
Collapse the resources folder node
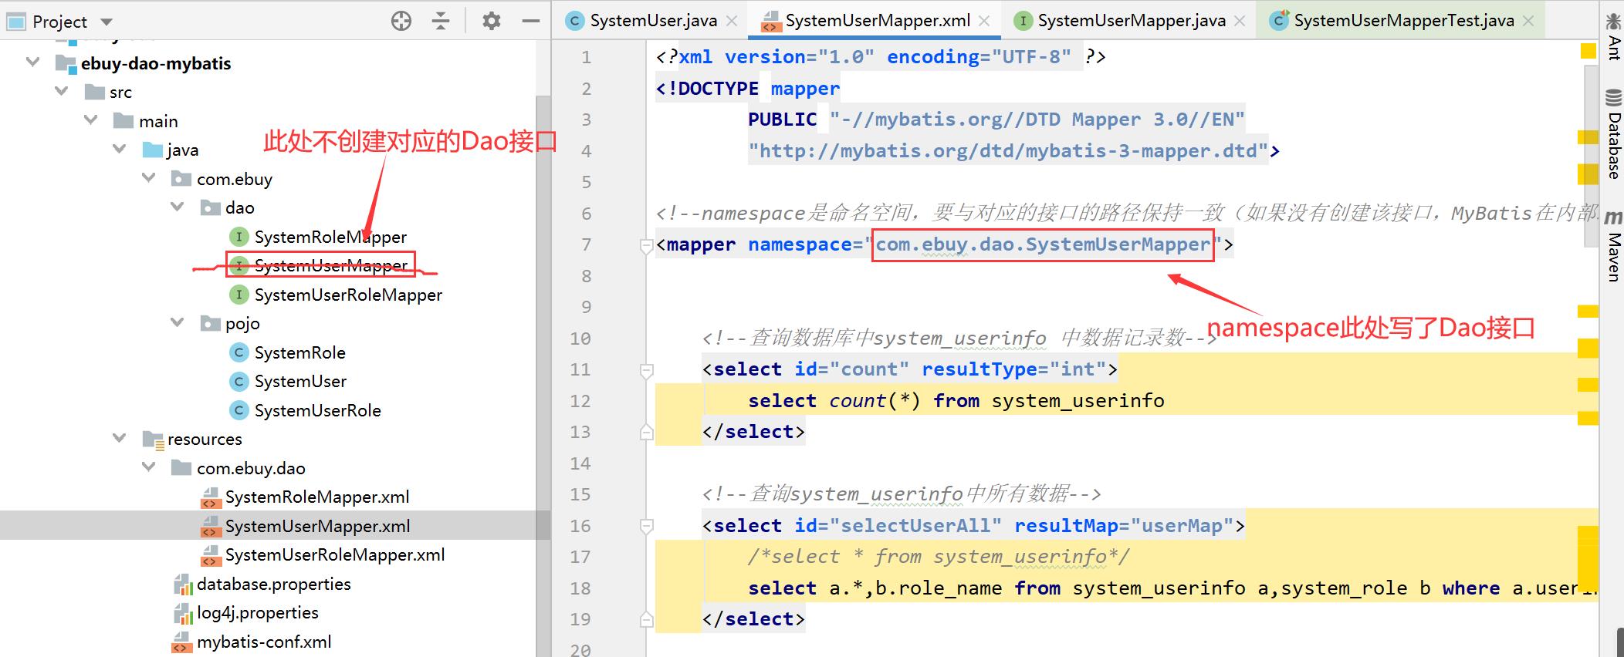(x=120, y=439)
